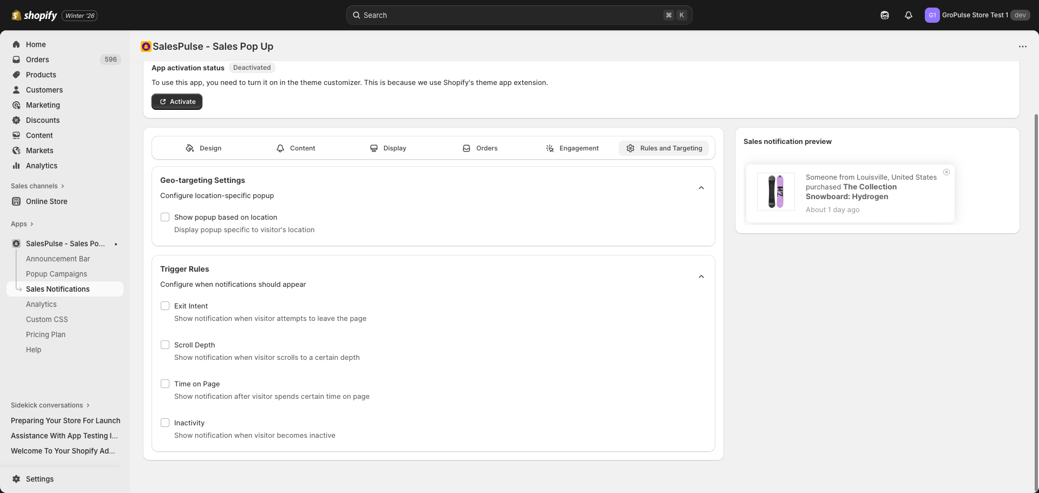Collapse the Geo-targeting Settings section
The image size is (1039, 493).
(701, 188)
